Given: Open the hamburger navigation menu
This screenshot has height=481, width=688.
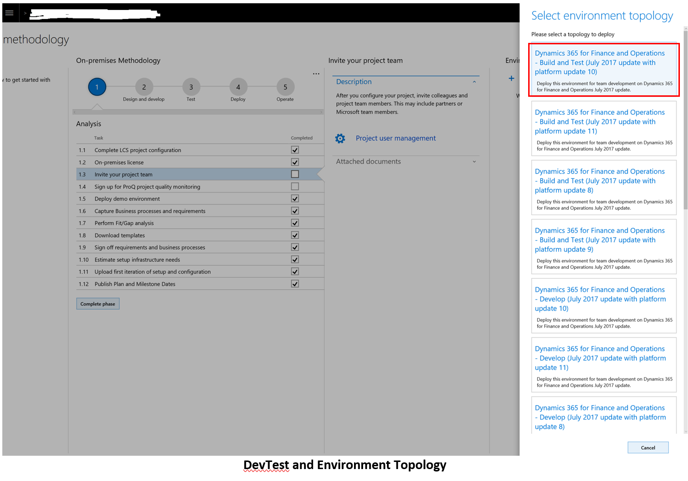Looking at the screenshot, I should click(x=10, y=12).
